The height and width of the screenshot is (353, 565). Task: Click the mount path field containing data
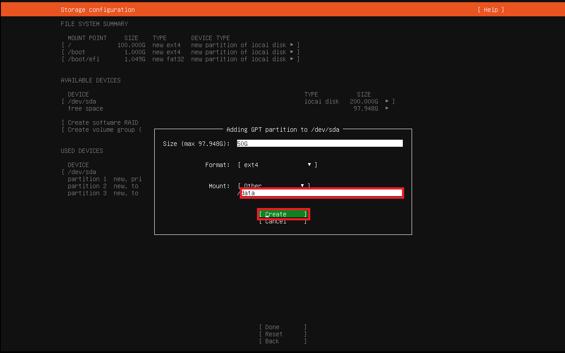pyautogui.click(x=321, y=193)
